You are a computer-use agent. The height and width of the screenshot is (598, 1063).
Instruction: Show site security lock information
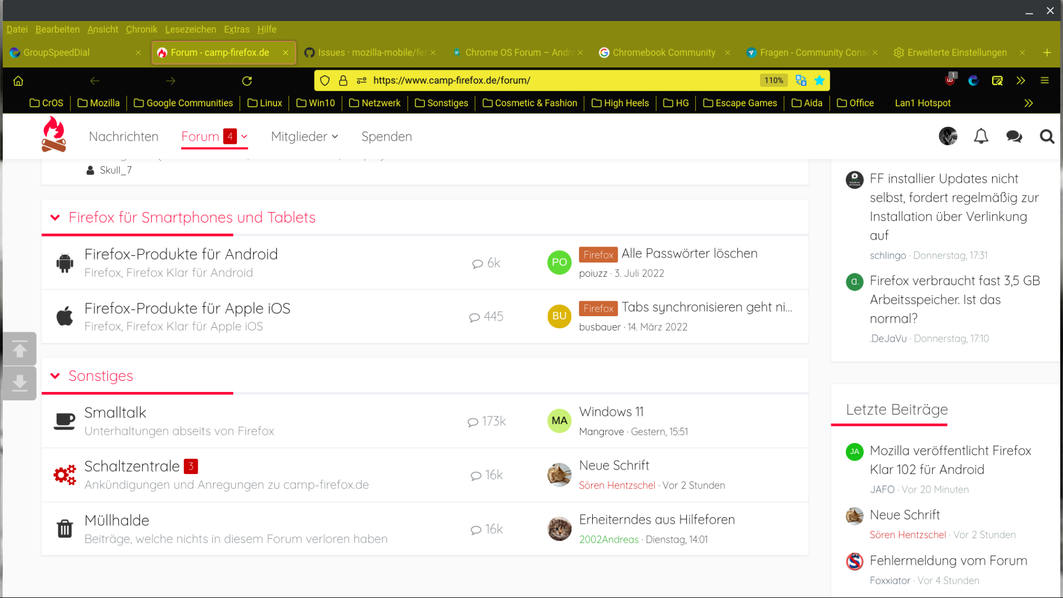(x=343, y=81)
